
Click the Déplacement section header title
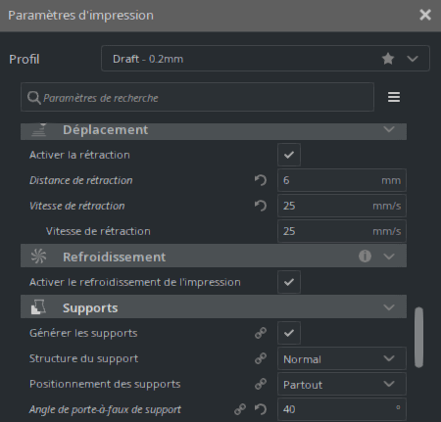click(x=105, y=130)
